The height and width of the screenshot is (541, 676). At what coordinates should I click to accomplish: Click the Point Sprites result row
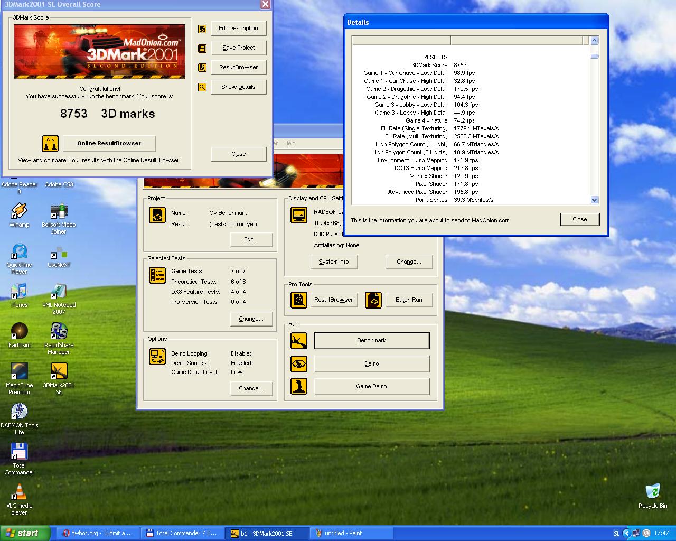click(470, 200)
